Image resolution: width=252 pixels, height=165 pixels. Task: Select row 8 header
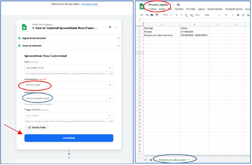pos(139,53)
